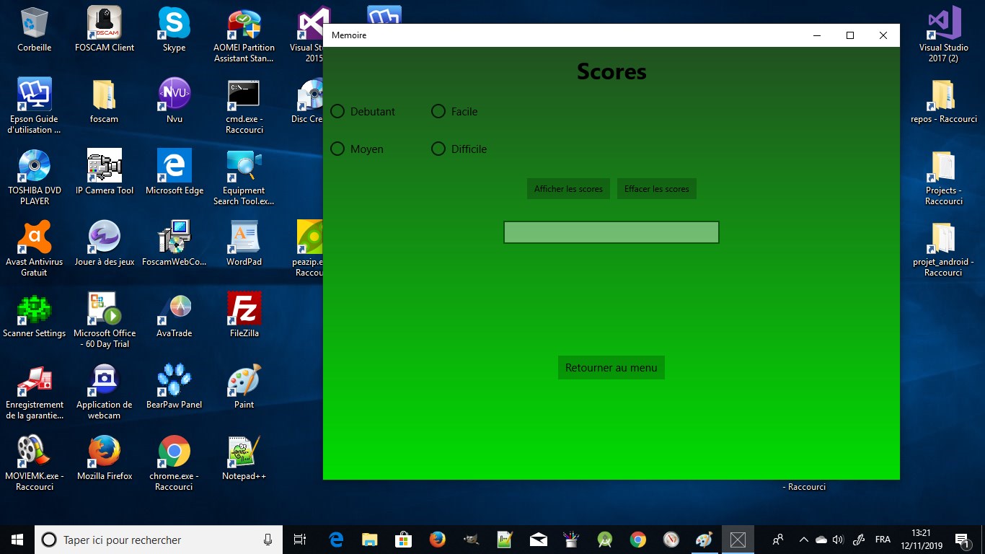985x554 pixels.
Task: Click Retourner au menu button
Action: pos(611,367)
